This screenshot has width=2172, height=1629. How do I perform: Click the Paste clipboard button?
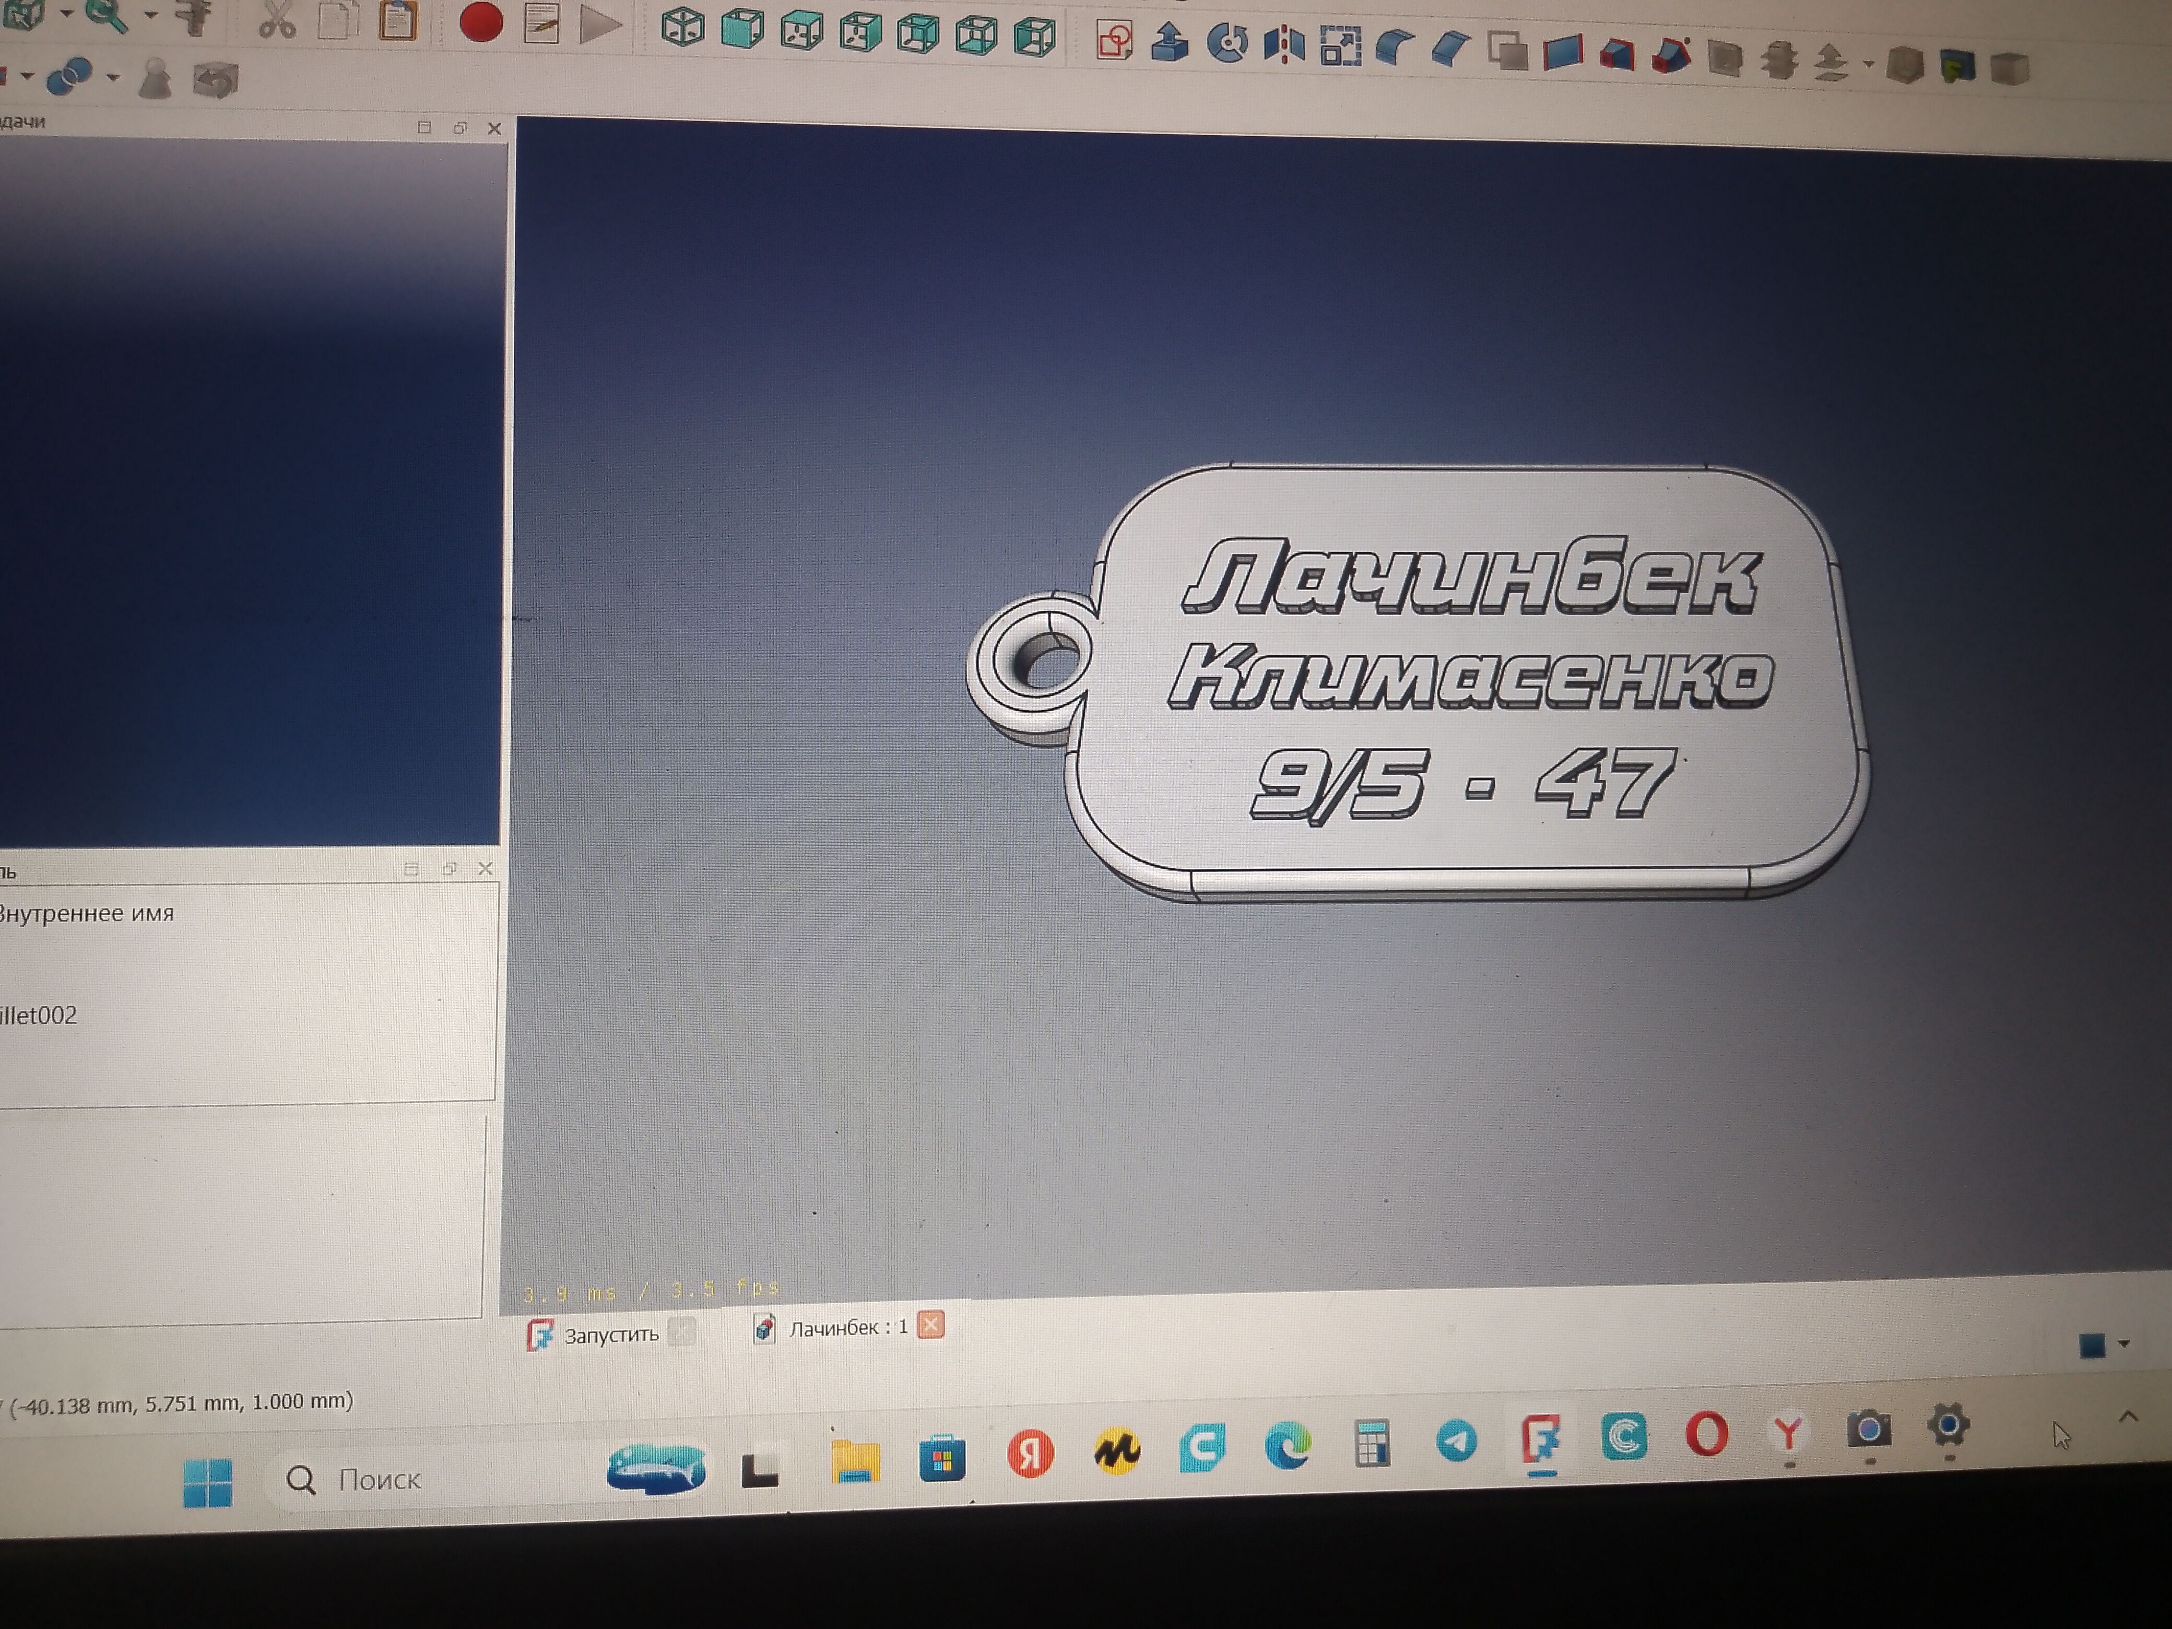[398, 20]
